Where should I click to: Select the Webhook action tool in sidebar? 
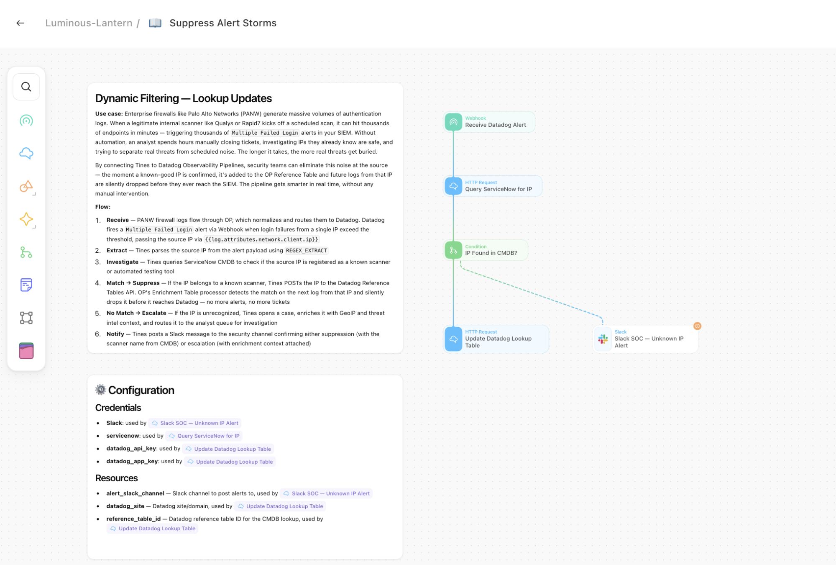[x=26, y=121]
